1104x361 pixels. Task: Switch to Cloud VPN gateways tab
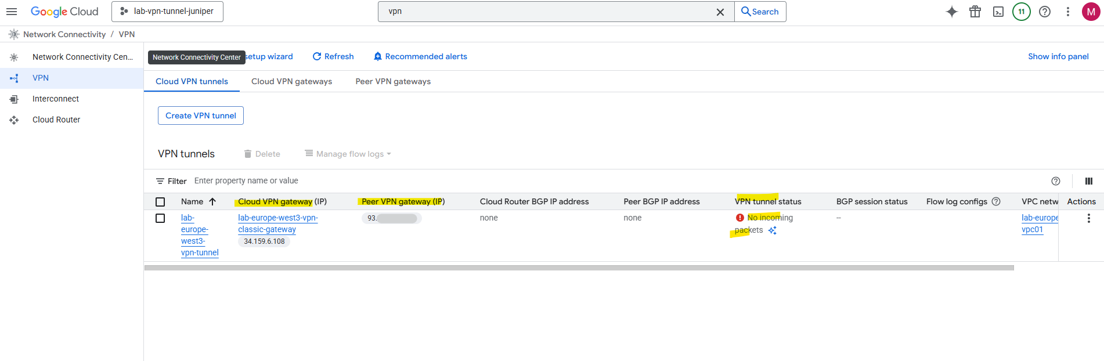click(291, 81)
